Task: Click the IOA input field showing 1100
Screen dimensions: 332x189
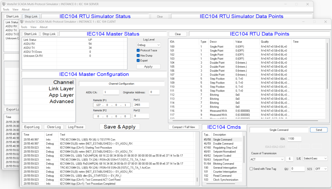Action: pyautogui.click(x=294, y=139)
